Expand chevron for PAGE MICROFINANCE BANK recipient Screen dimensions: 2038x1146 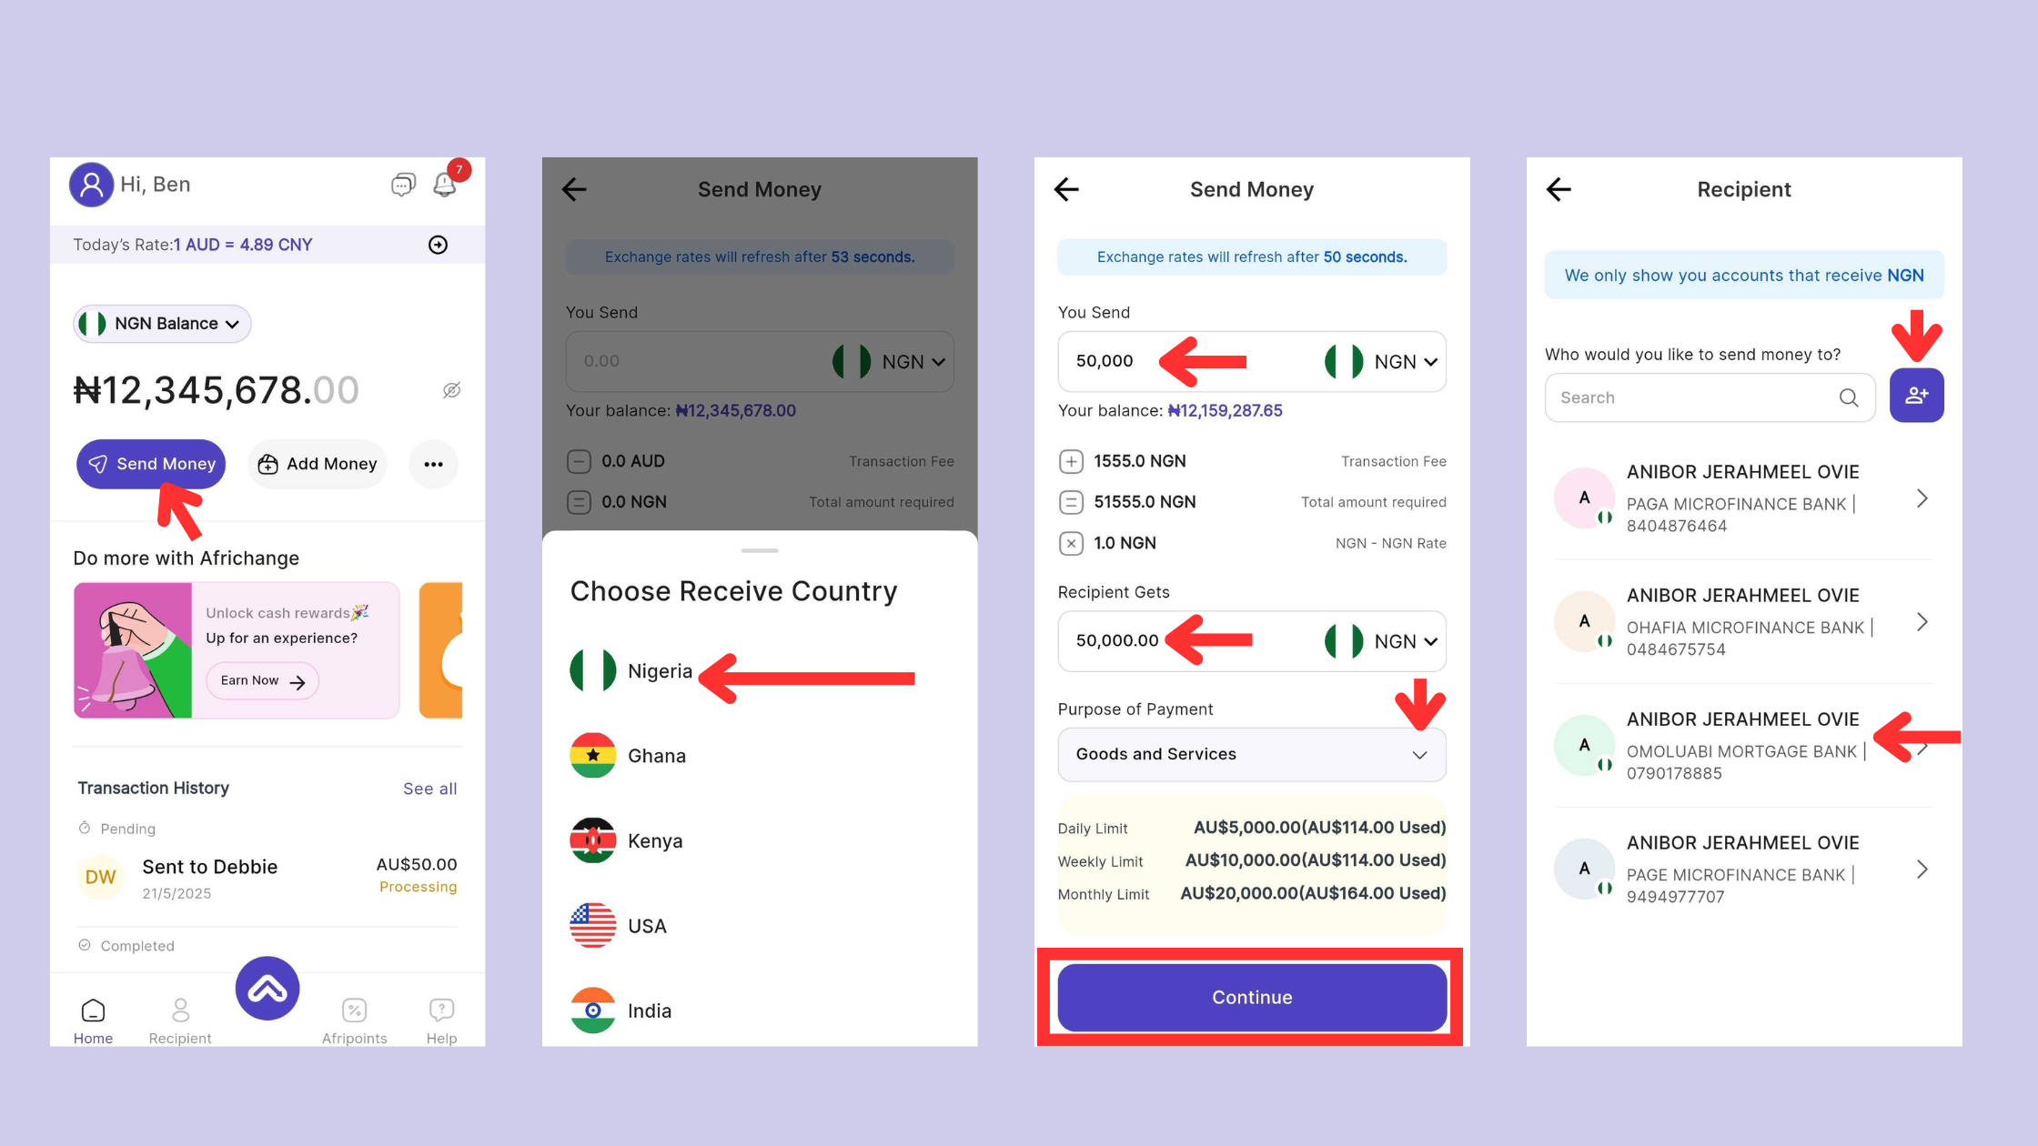click(x=1922, y=870)
